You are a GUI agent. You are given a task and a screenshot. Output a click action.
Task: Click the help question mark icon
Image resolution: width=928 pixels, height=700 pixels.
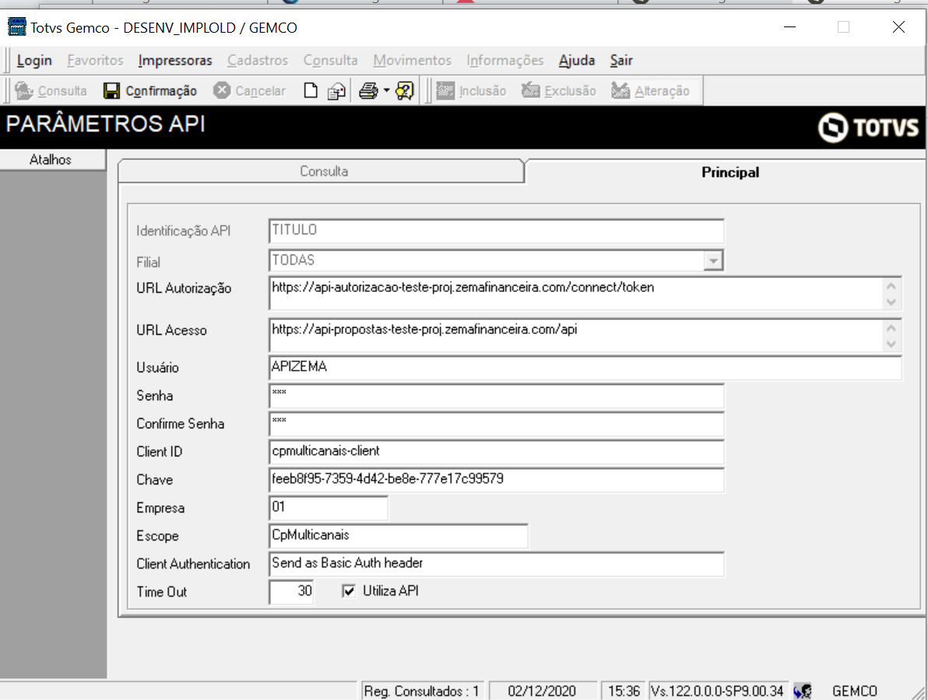(x=405, y=90)
